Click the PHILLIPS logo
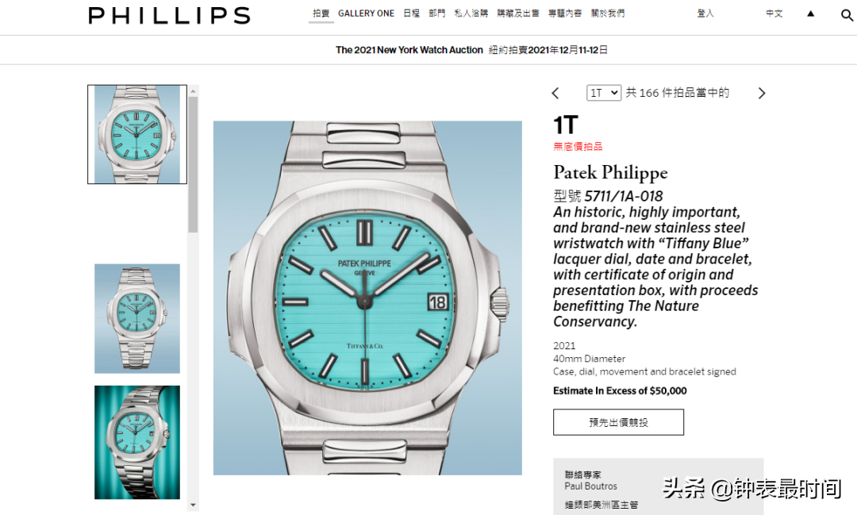Viewport: 857px width, 515px height. pos(170,15)
